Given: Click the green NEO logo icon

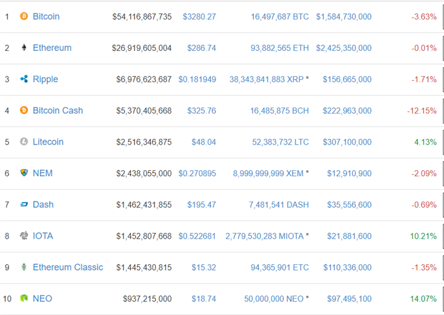Looking at the screenshot, I should 24,298.
